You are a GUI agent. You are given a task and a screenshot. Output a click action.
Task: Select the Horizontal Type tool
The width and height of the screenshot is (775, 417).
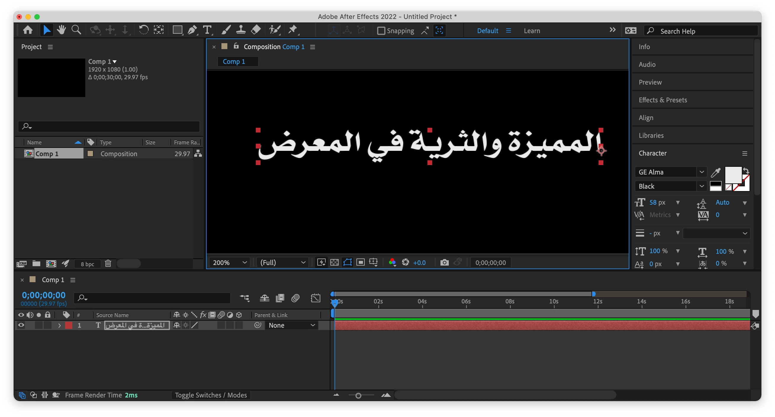pos(207,30)
